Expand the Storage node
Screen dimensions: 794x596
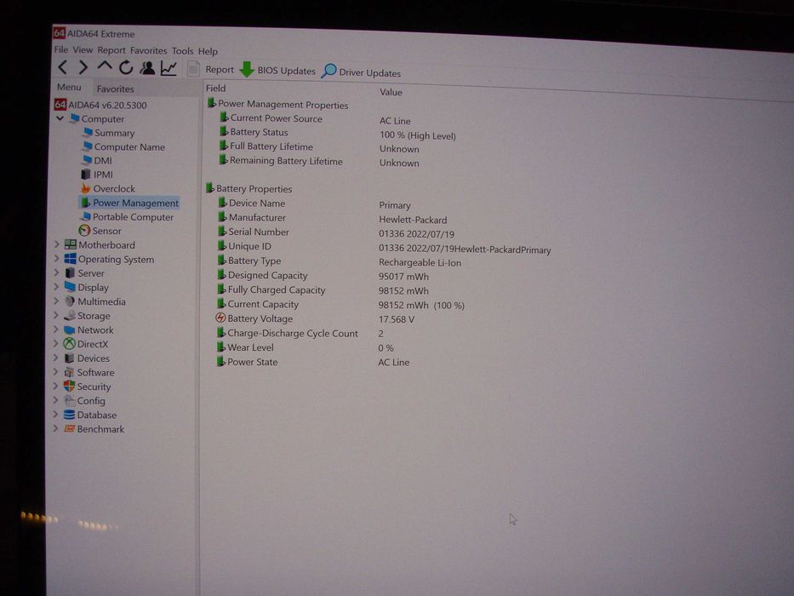[x=57, y=315]
